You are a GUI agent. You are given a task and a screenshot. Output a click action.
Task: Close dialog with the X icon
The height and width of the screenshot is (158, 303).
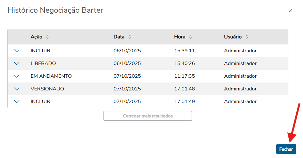pyautogui.click(x=290, y=11)
